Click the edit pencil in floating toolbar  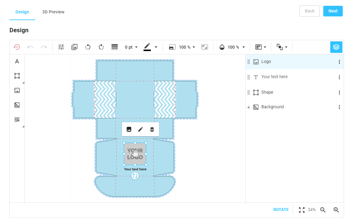pos(141,129)
